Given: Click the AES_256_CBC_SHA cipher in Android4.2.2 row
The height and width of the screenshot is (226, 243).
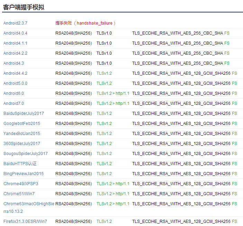Looking at the screenshot, I should point(178,53).
